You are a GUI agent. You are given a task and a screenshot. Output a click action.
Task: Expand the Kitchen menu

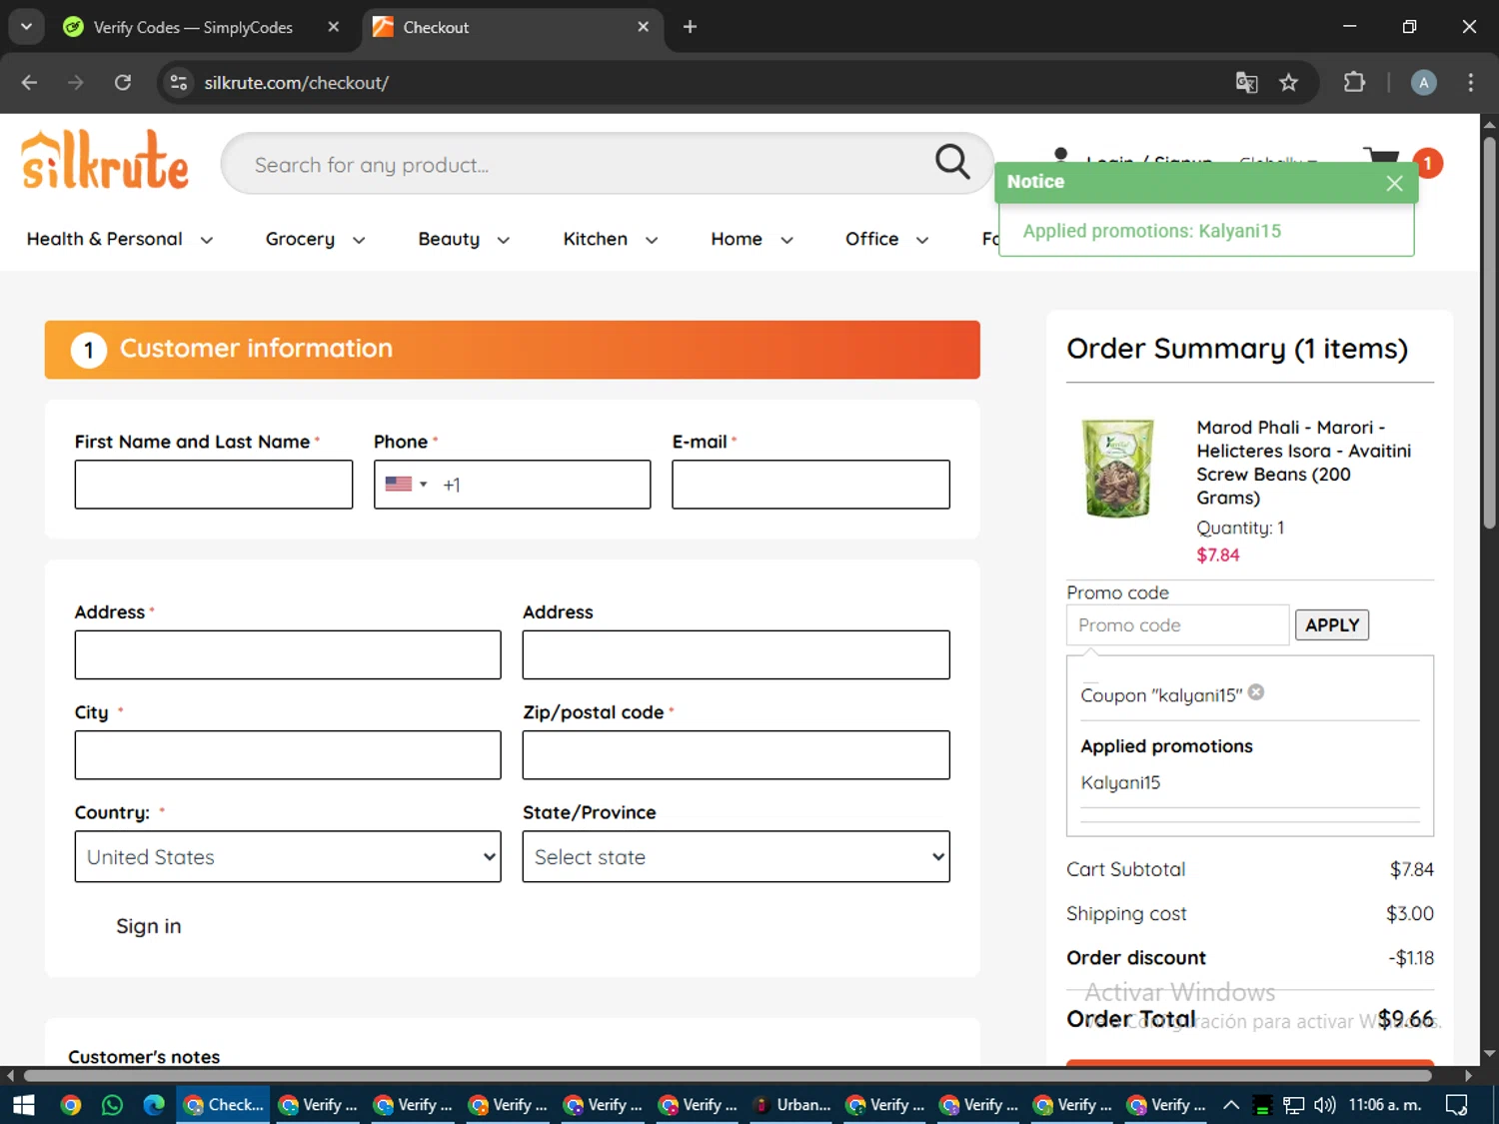[610, 239]
